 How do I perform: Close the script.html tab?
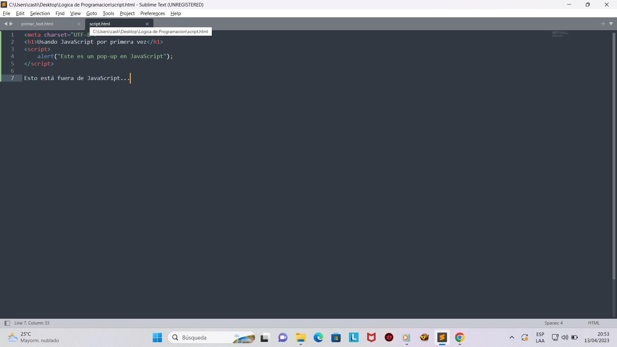pos(147,24)
